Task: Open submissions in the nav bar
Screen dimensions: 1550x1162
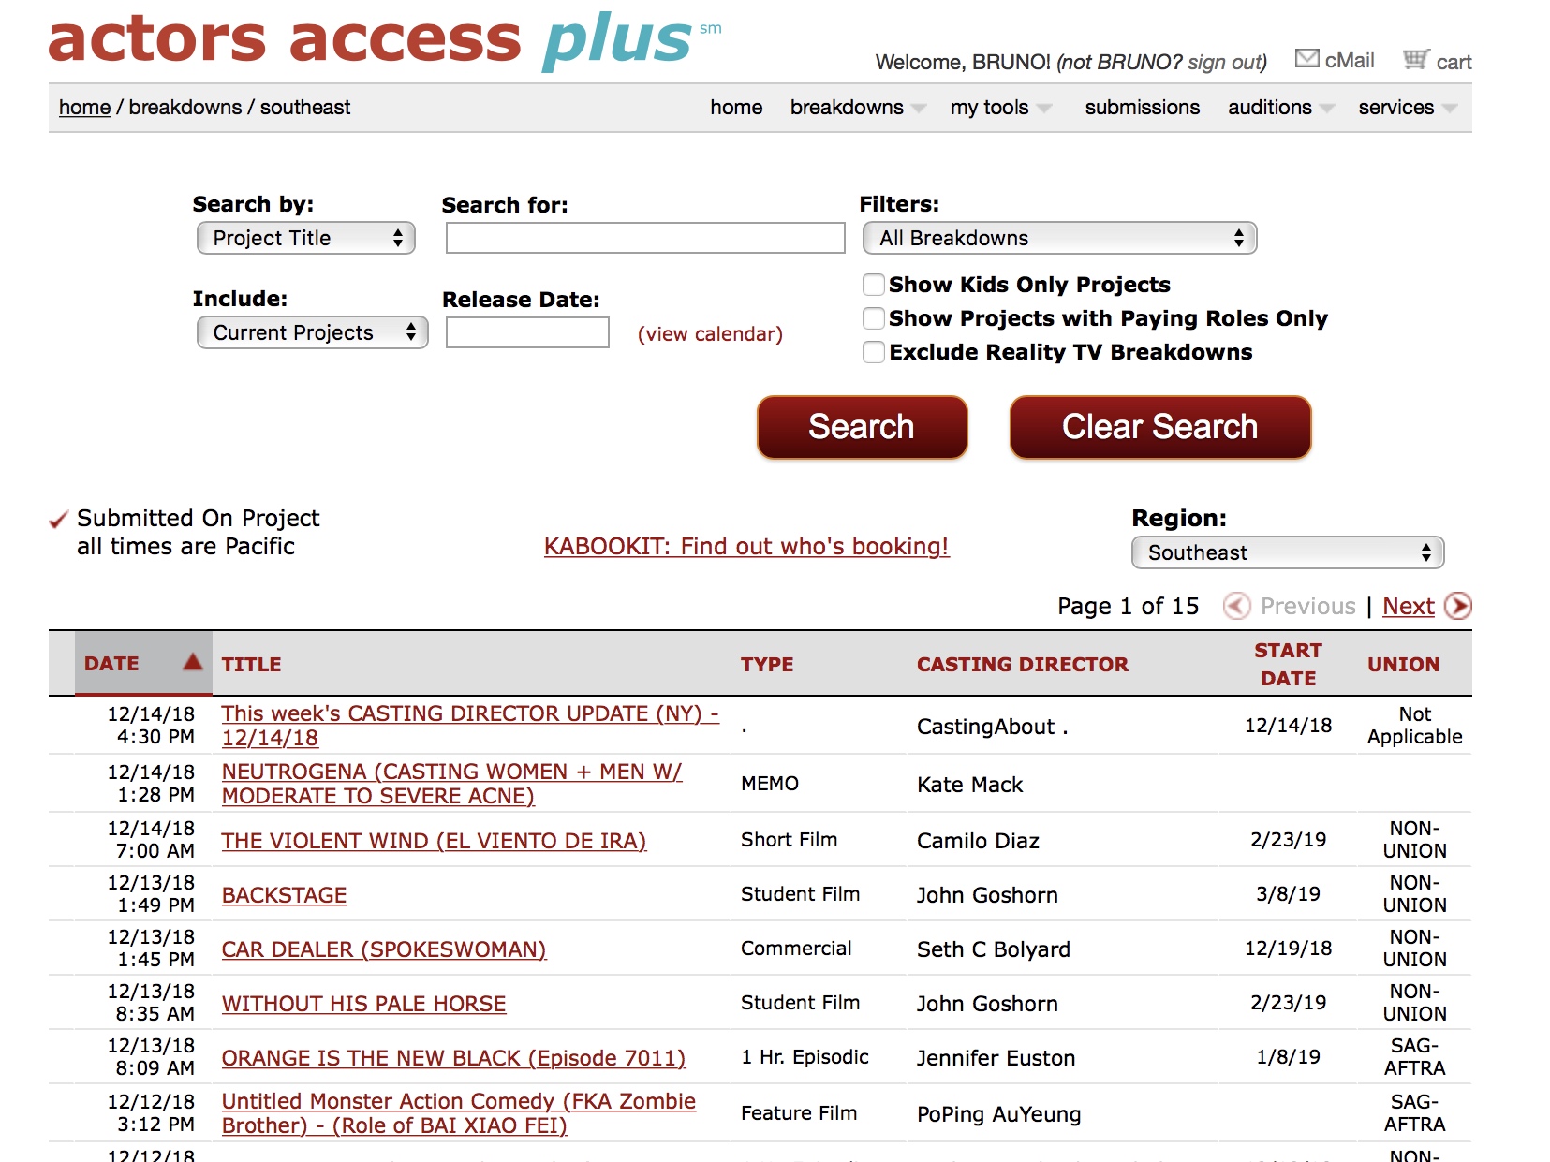Action: click(x=1142, y=108)
